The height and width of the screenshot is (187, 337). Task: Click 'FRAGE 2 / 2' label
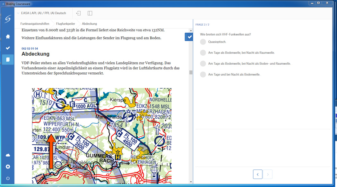(x=202, y=25)
